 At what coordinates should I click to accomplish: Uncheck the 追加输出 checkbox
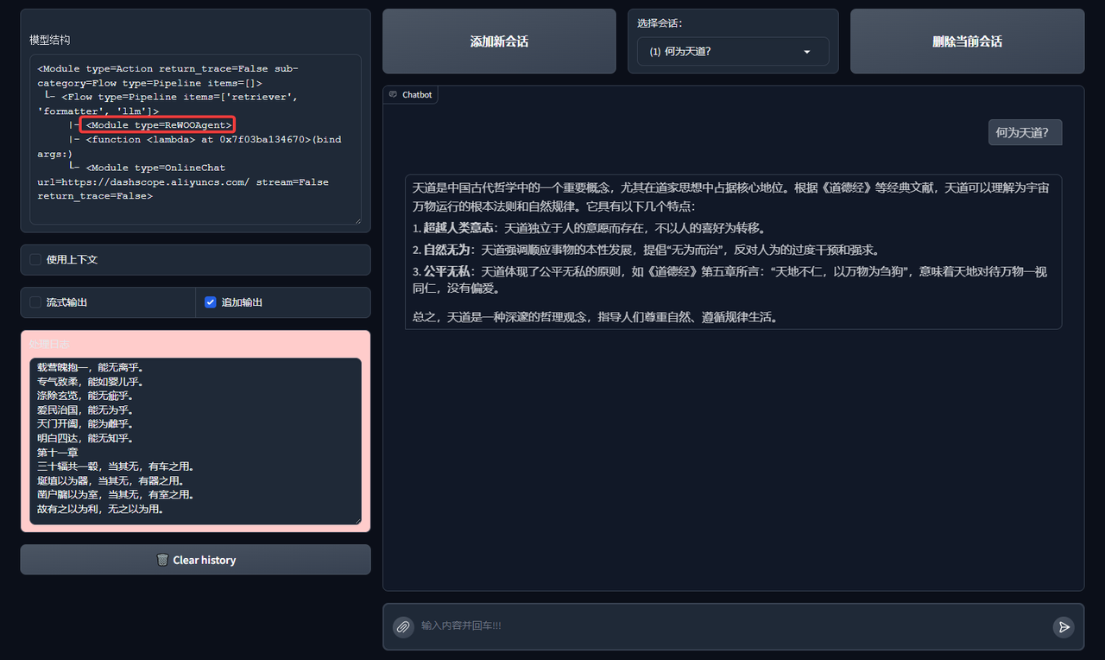(x=211, y=302)
